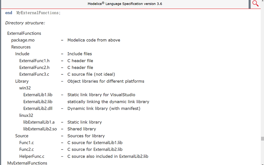264x165 pixels.
Task: Click the ExternalLib1.lib entry
Action: pyautogui.click(x=38, y=95)
